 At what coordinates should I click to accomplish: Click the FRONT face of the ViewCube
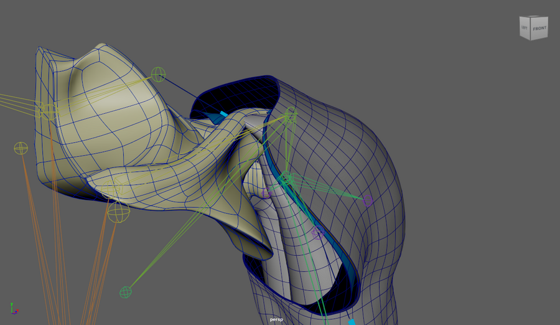tap(539, 29)
